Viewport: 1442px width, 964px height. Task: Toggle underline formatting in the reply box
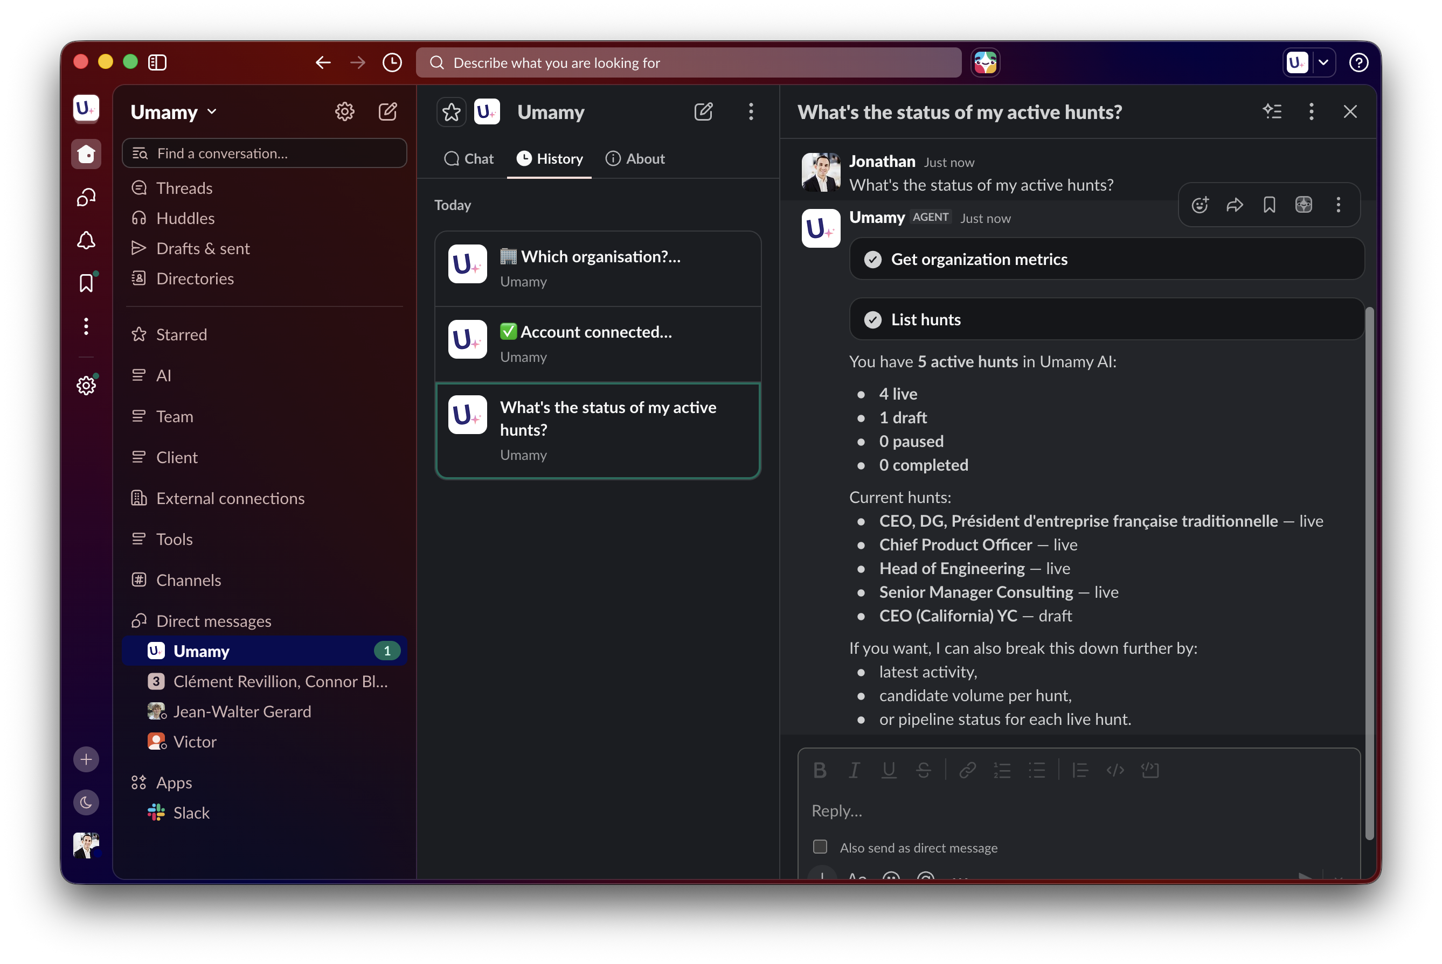pyautogui.click(x=889, y=770)
